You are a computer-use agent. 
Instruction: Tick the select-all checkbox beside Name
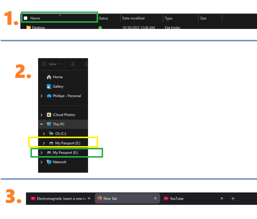pyautogui.click(x=26, y=18)
